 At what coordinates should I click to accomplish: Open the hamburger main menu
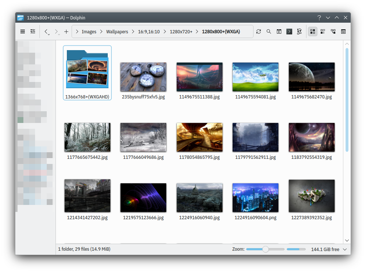coord(23,31)
